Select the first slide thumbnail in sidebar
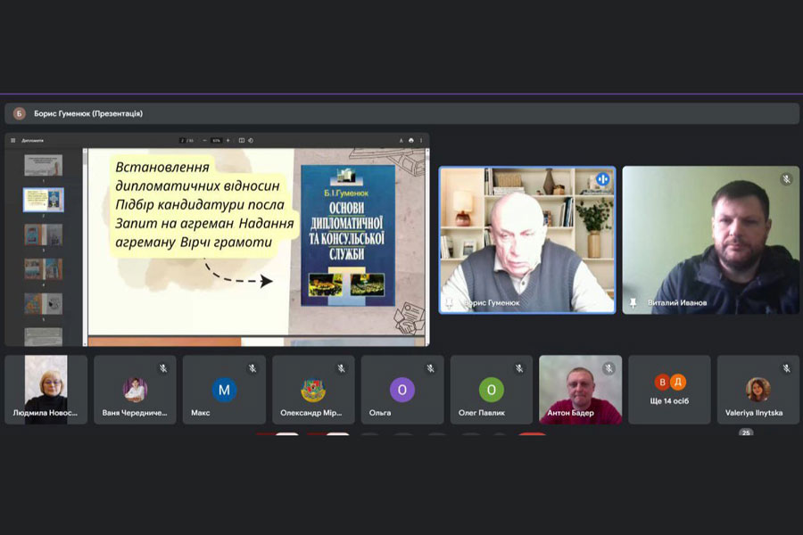 (x=43, y=165)
